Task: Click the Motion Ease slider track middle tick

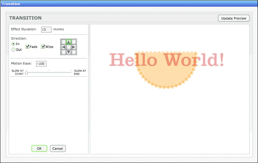Action: click(x=49, y=70)
